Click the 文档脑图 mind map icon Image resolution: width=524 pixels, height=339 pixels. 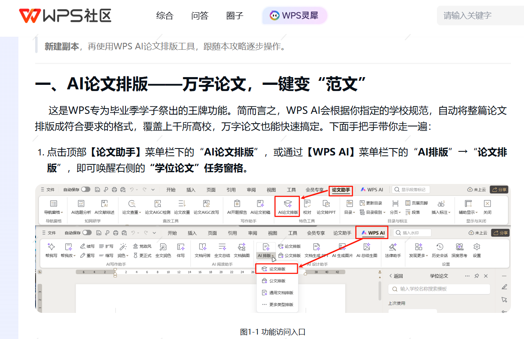(242, 246)
